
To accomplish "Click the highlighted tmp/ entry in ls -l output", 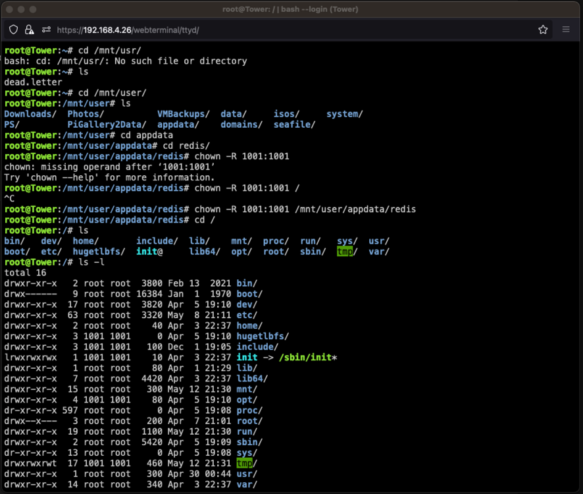I will 247,463.
